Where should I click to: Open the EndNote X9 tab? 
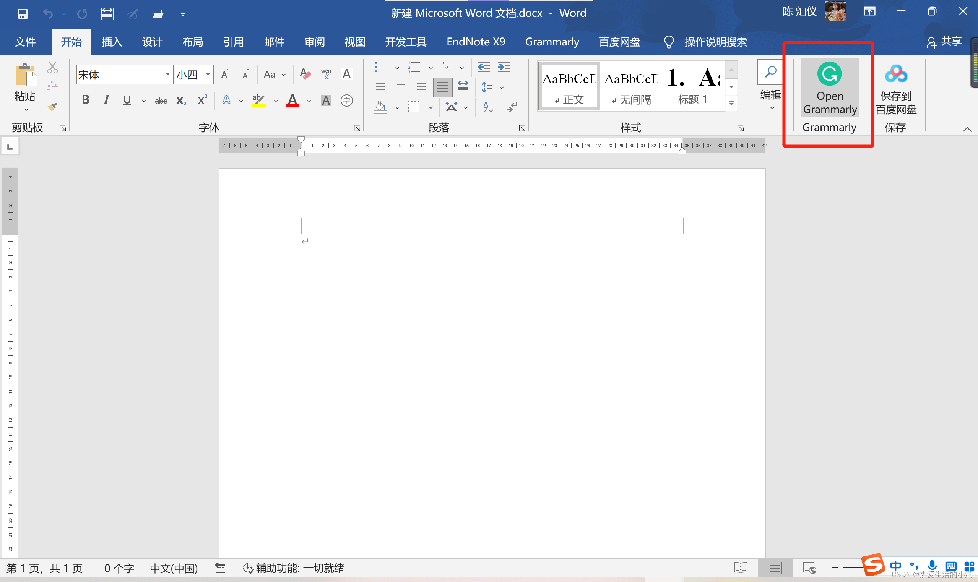(x=476, y=42)
